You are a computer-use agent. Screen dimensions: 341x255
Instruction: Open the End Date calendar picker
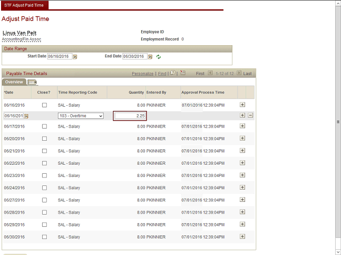coord(150,57)
